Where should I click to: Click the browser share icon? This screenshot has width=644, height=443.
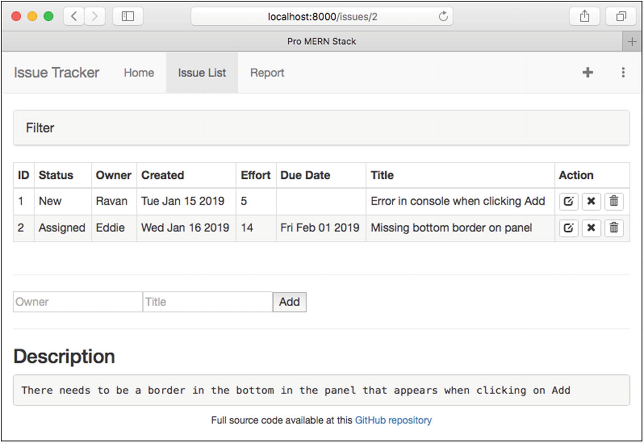[x=584, y=17]
